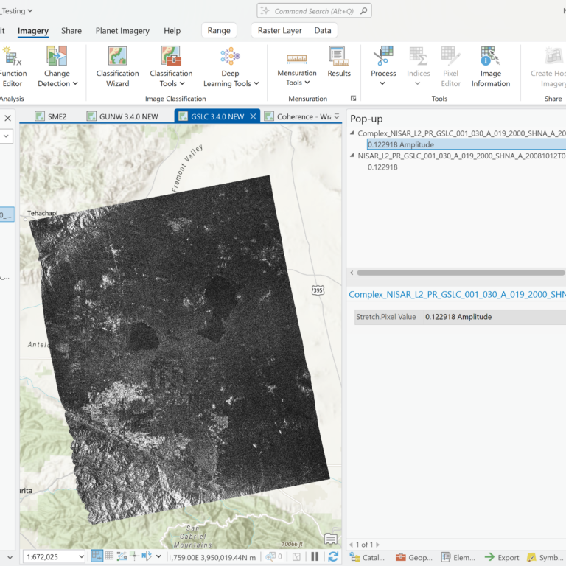566x566 pixels.
Task: Switch to the Planet Imagery ribbon tab
Action: (x=122, y=31)
